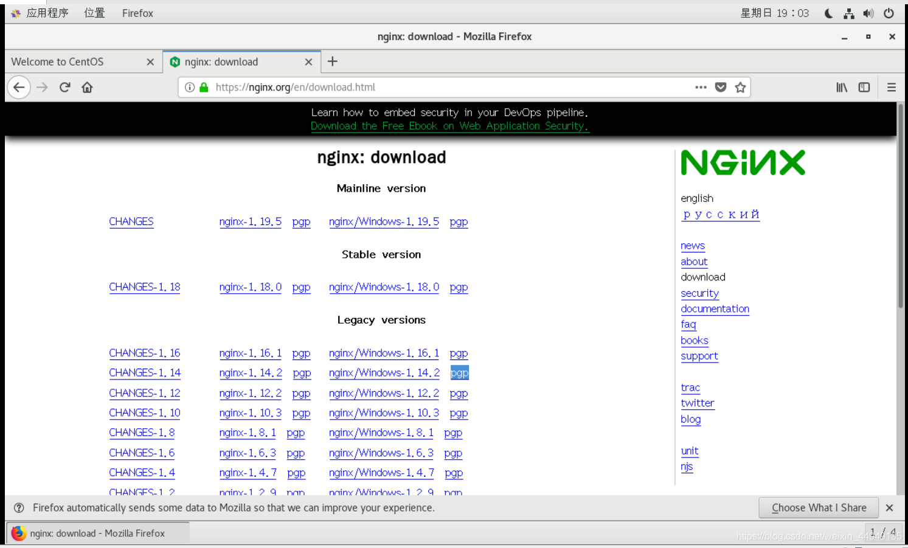Click the volume speaker icon
The image size is (908, 548).
(868, 13)
